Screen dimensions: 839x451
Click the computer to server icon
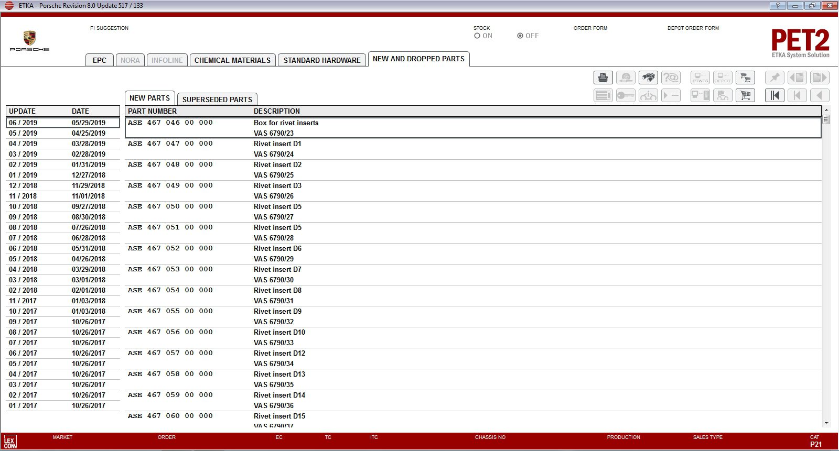click(x=700, y=95)
